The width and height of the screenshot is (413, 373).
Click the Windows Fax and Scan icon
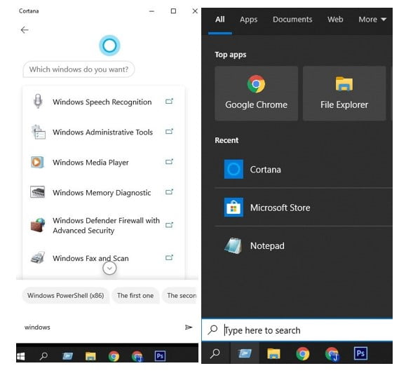[38, 257]
